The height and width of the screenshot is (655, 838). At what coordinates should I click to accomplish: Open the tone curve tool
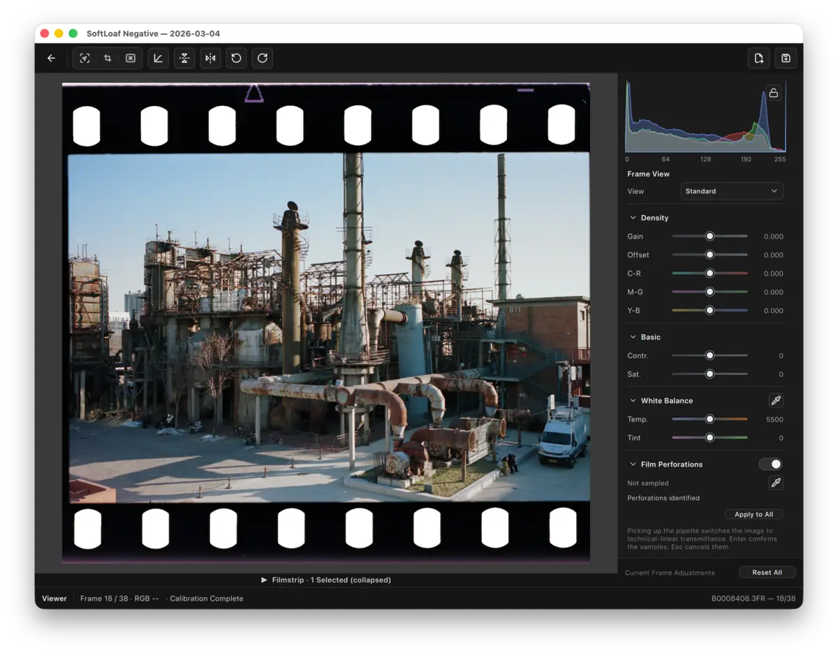point(159,58)
